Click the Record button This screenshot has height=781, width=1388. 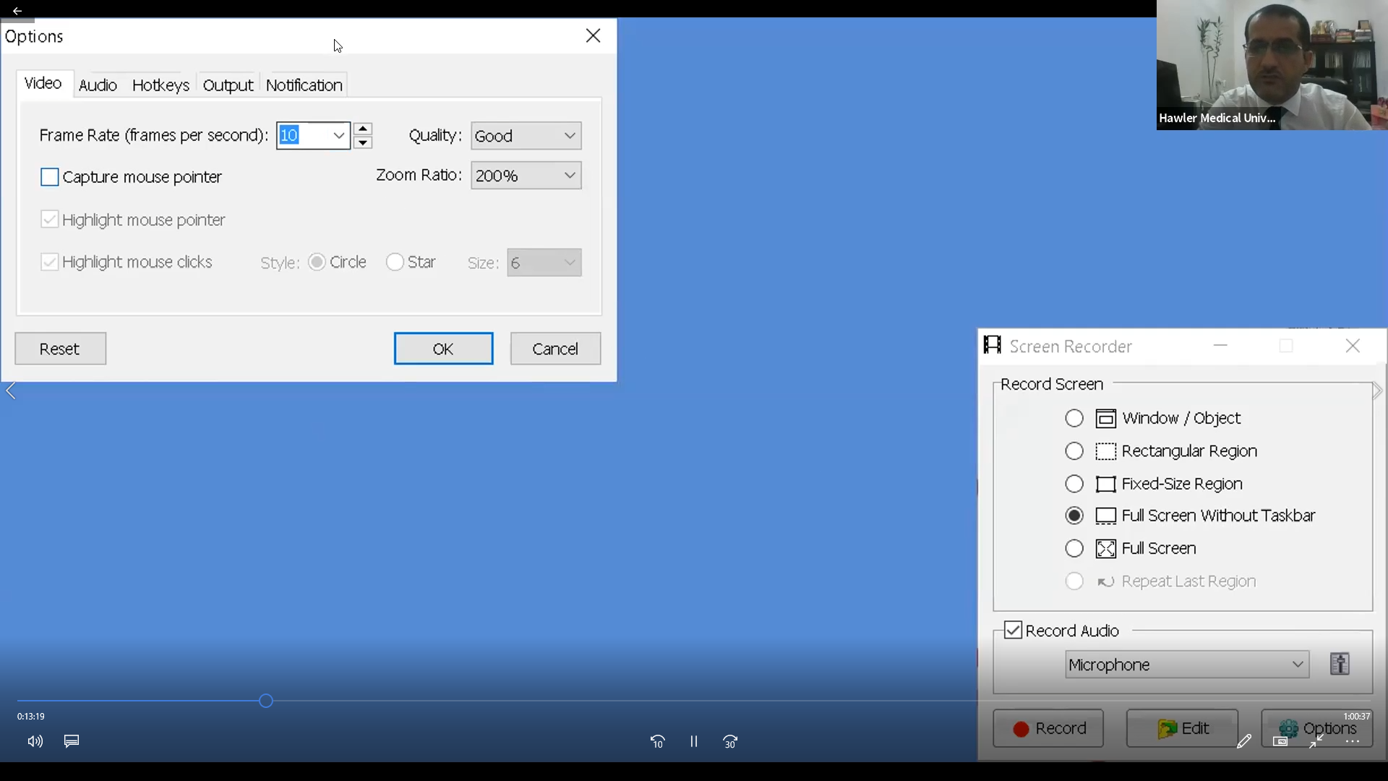tap(1048, 729)
